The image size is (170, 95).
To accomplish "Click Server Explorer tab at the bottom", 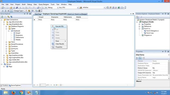I will [15, 85].
